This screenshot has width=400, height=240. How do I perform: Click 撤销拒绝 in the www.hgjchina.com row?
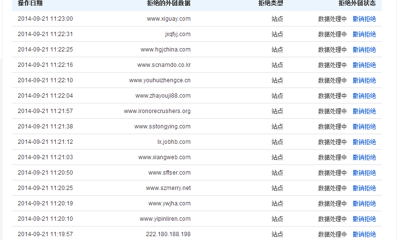364,50
